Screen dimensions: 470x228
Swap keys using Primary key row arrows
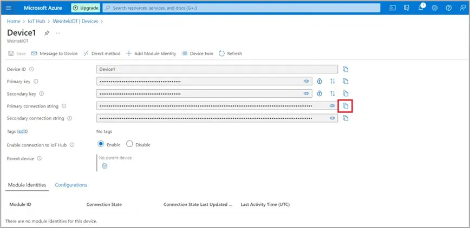[332, 81]
